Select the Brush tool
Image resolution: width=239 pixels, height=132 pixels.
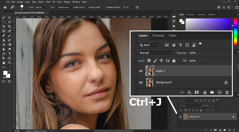coord(10,36)
